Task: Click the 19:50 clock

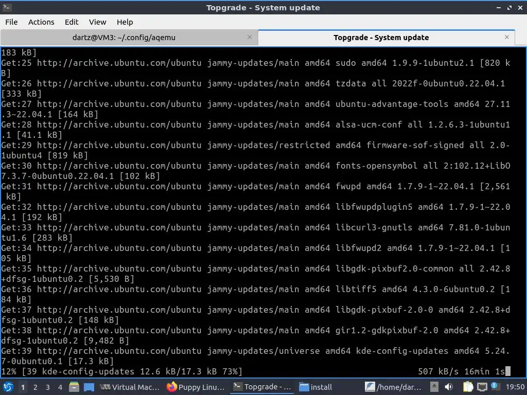Action: tap(515, 387)
